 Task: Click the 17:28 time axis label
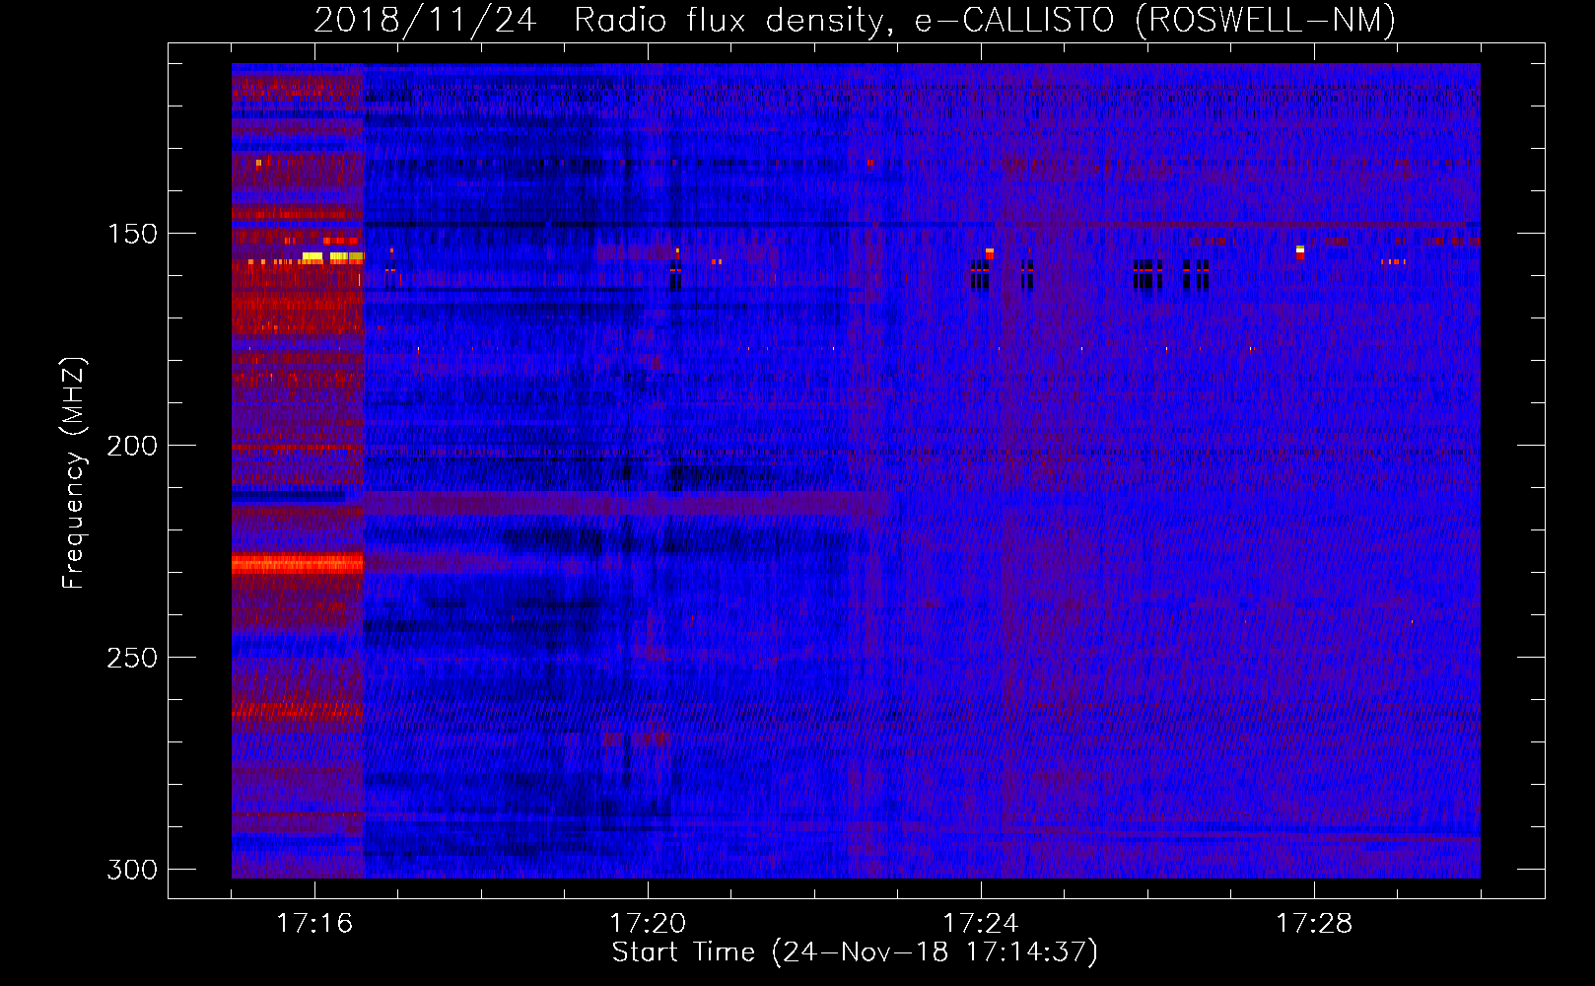1314,923
